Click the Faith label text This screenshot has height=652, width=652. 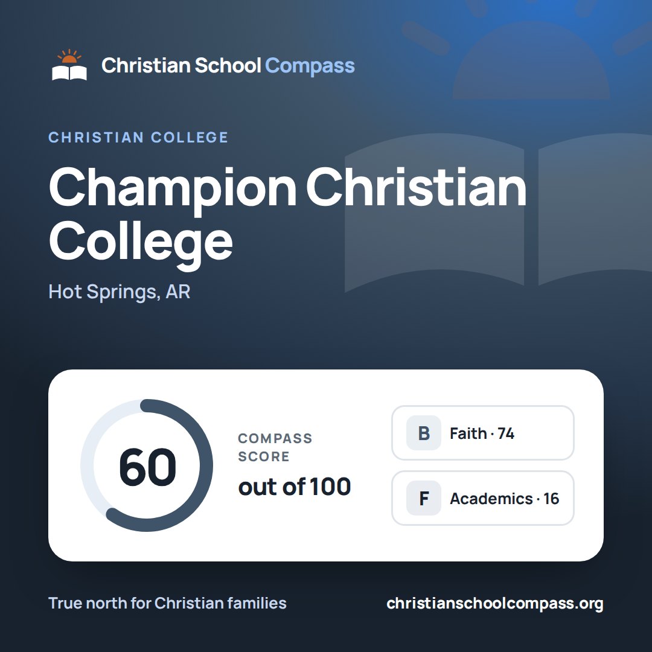coord(468,433)
